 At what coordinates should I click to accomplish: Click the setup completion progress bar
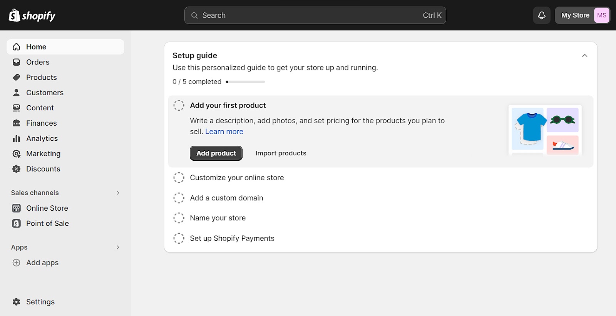pos(245,81)
